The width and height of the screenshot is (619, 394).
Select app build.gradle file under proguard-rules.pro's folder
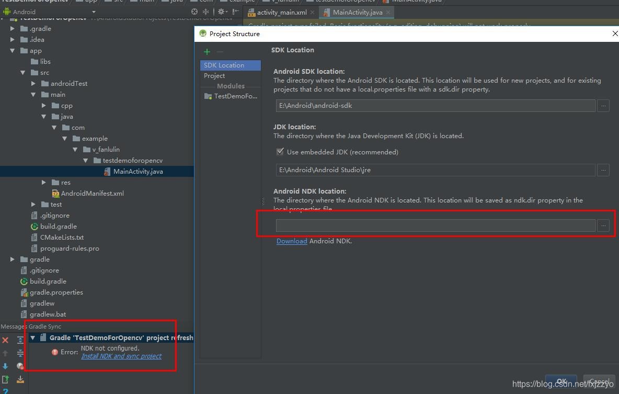[59, 227]
